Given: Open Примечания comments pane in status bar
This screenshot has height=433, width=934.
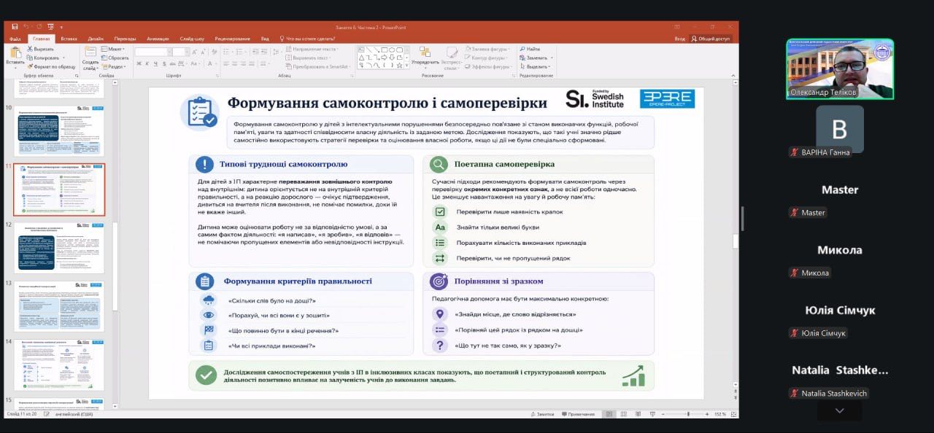Looking at the screenshot, I should pos(578,414).
